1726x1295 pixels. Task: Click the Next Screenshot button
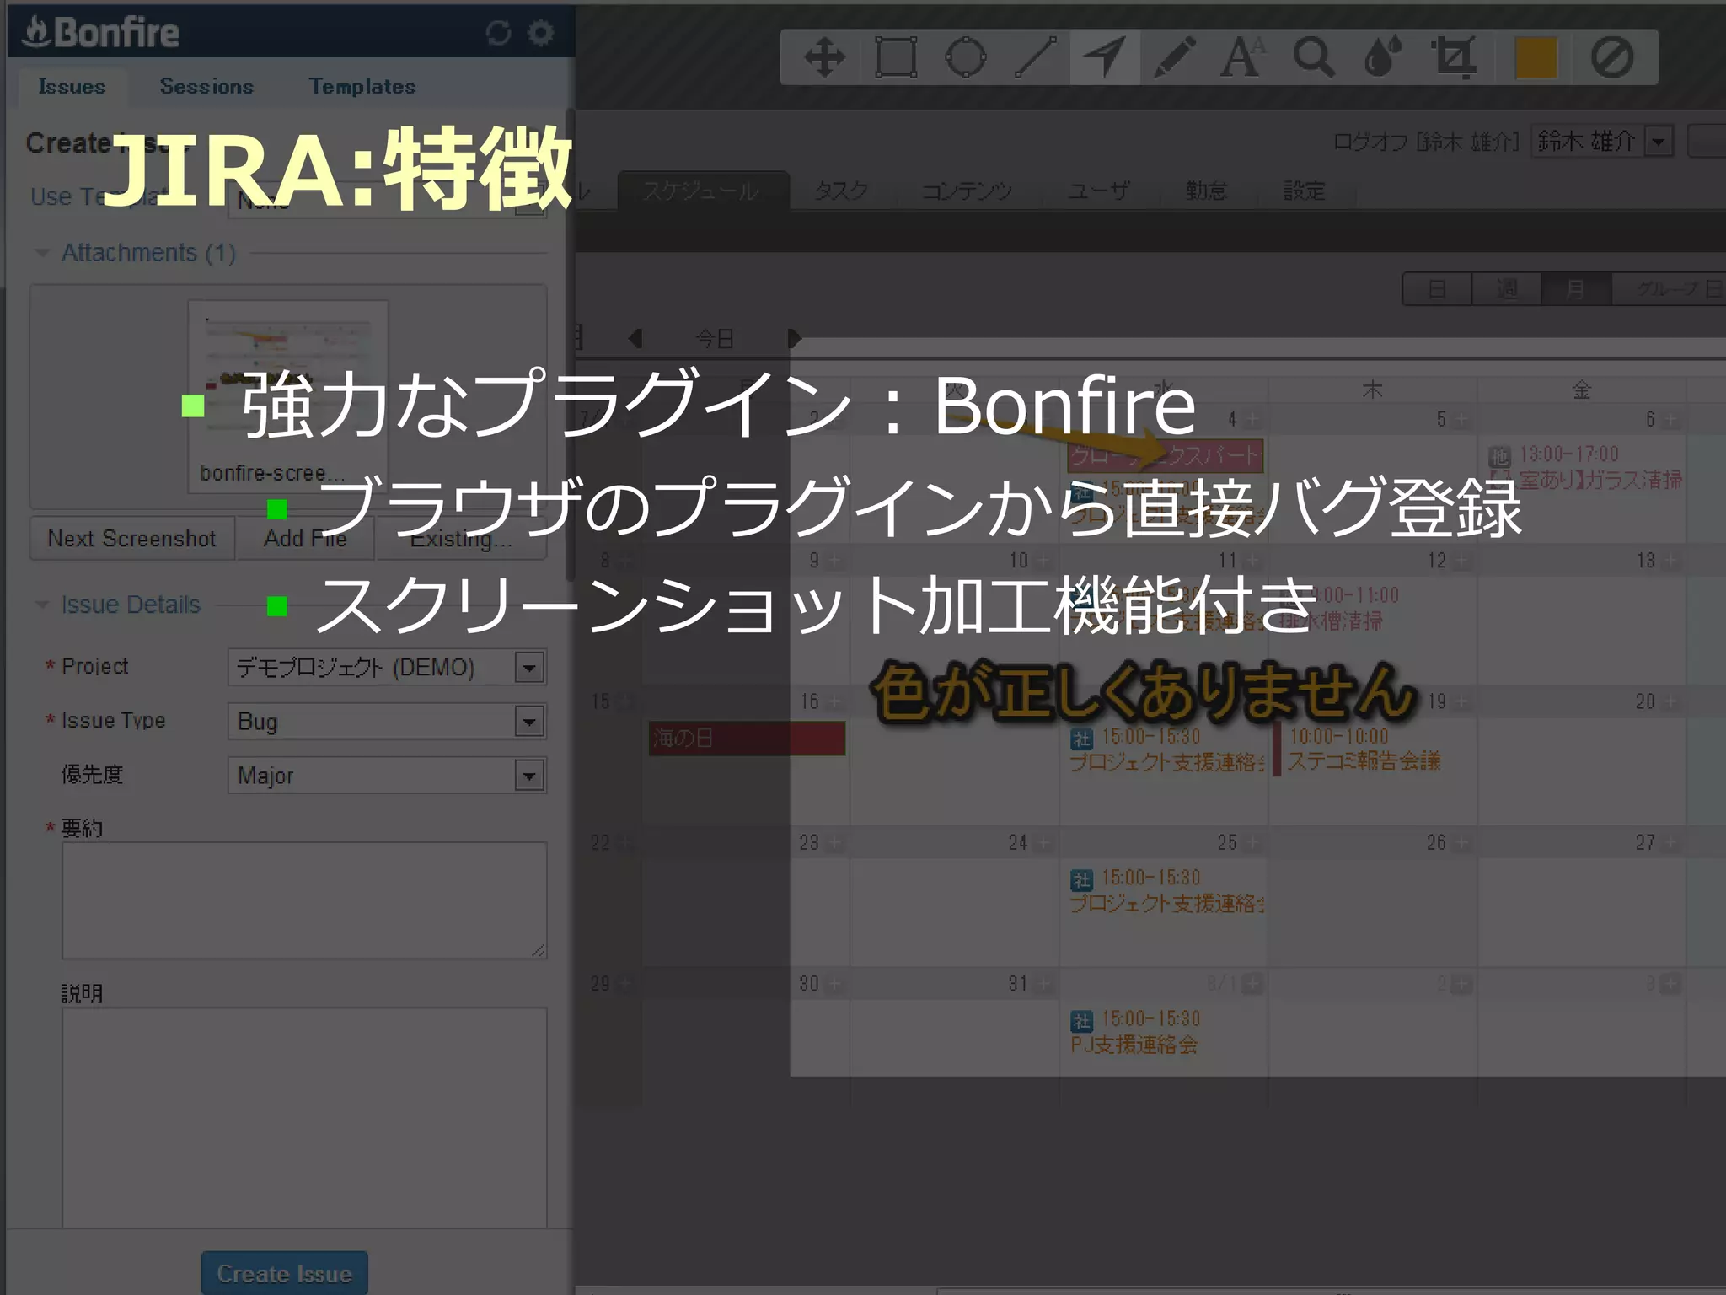(131, 538)
